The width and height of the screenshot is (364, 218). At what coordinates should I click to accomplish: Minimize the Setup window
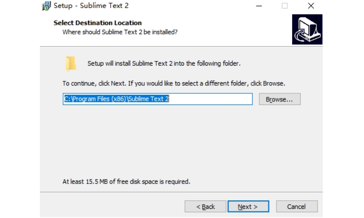coord(259,6)
